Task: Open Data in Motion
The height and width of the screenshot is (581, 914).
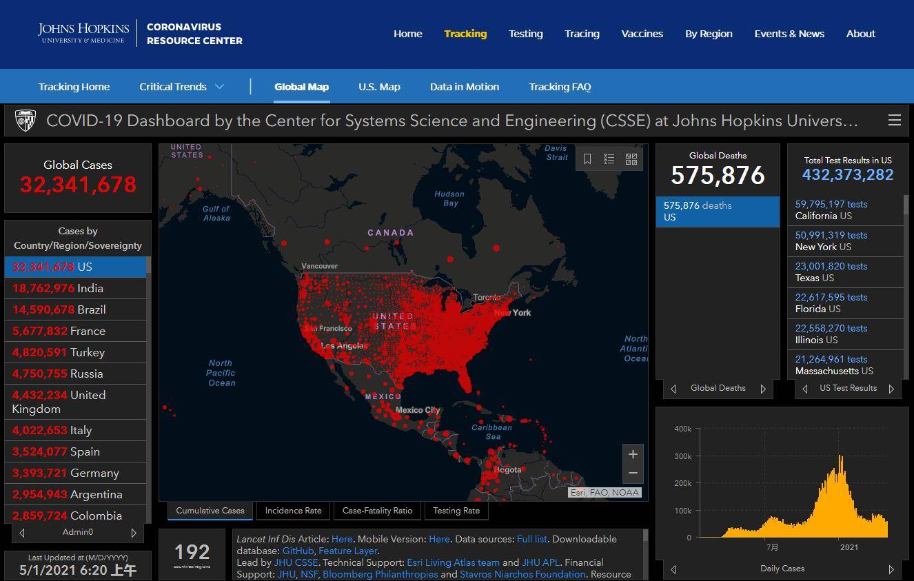Action: (x=465, y=87)
